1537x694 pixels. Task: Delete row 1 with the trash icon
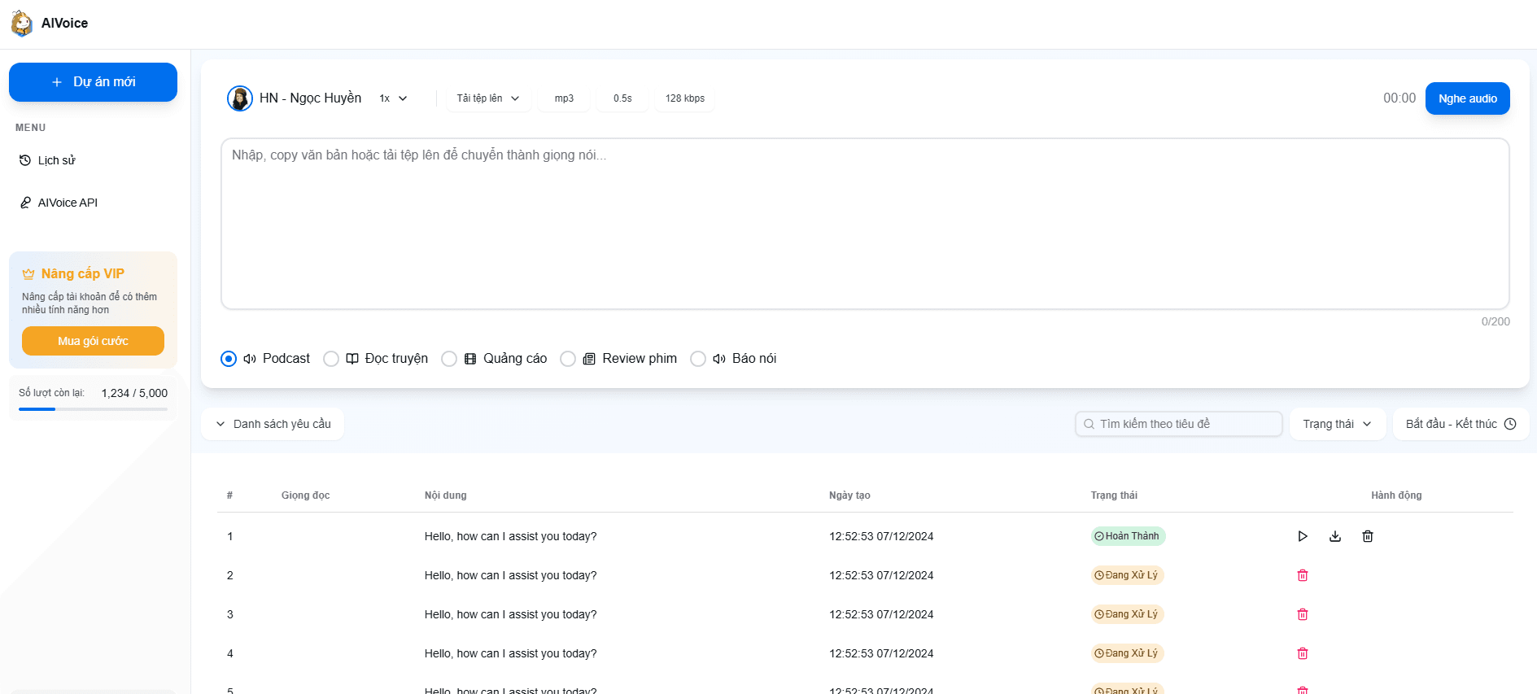click(1368, 536)
